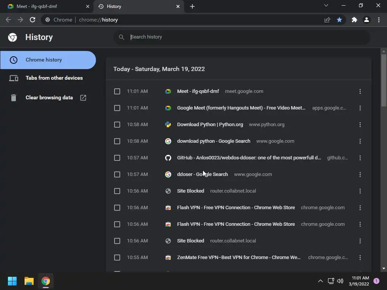Check the first Flash VPN entry checkbox
This screenshot has height=290, width=387.
[x=117, y=208]
